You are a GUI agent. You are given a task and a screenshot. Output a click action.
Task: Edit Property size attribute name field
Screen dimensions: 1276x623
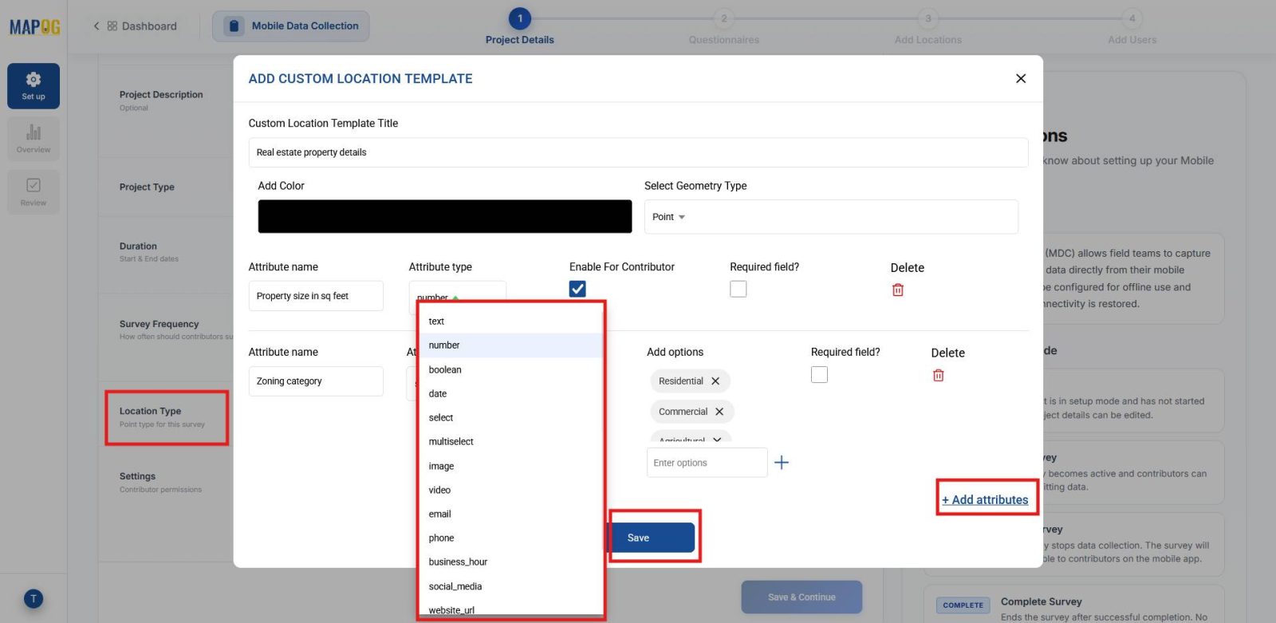[x=316, y=296]
